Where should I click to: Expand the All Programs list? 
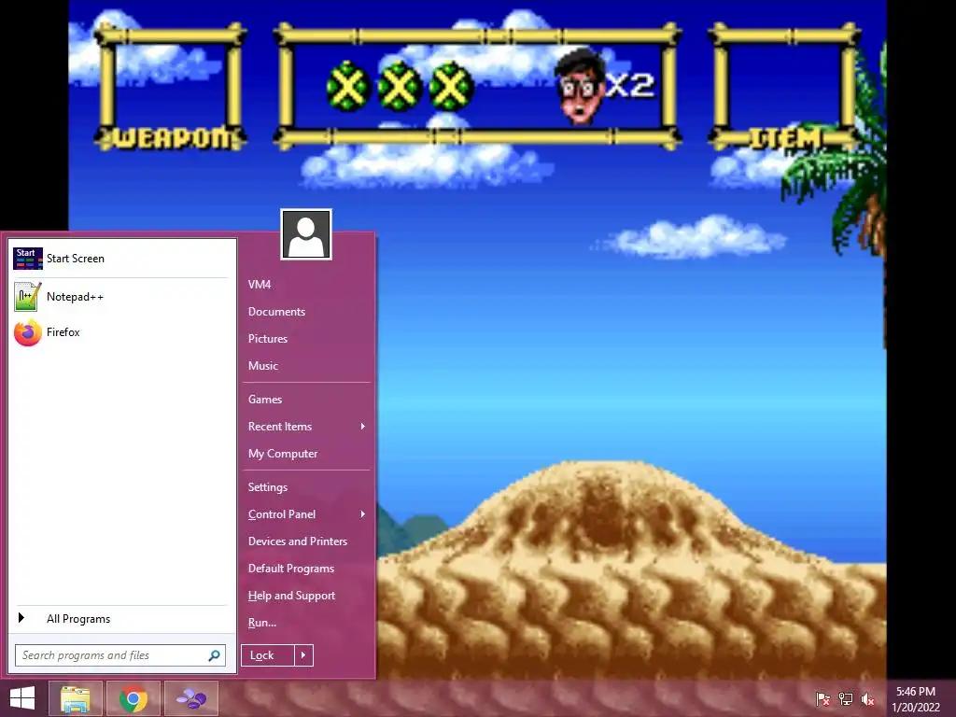(120, 619)
